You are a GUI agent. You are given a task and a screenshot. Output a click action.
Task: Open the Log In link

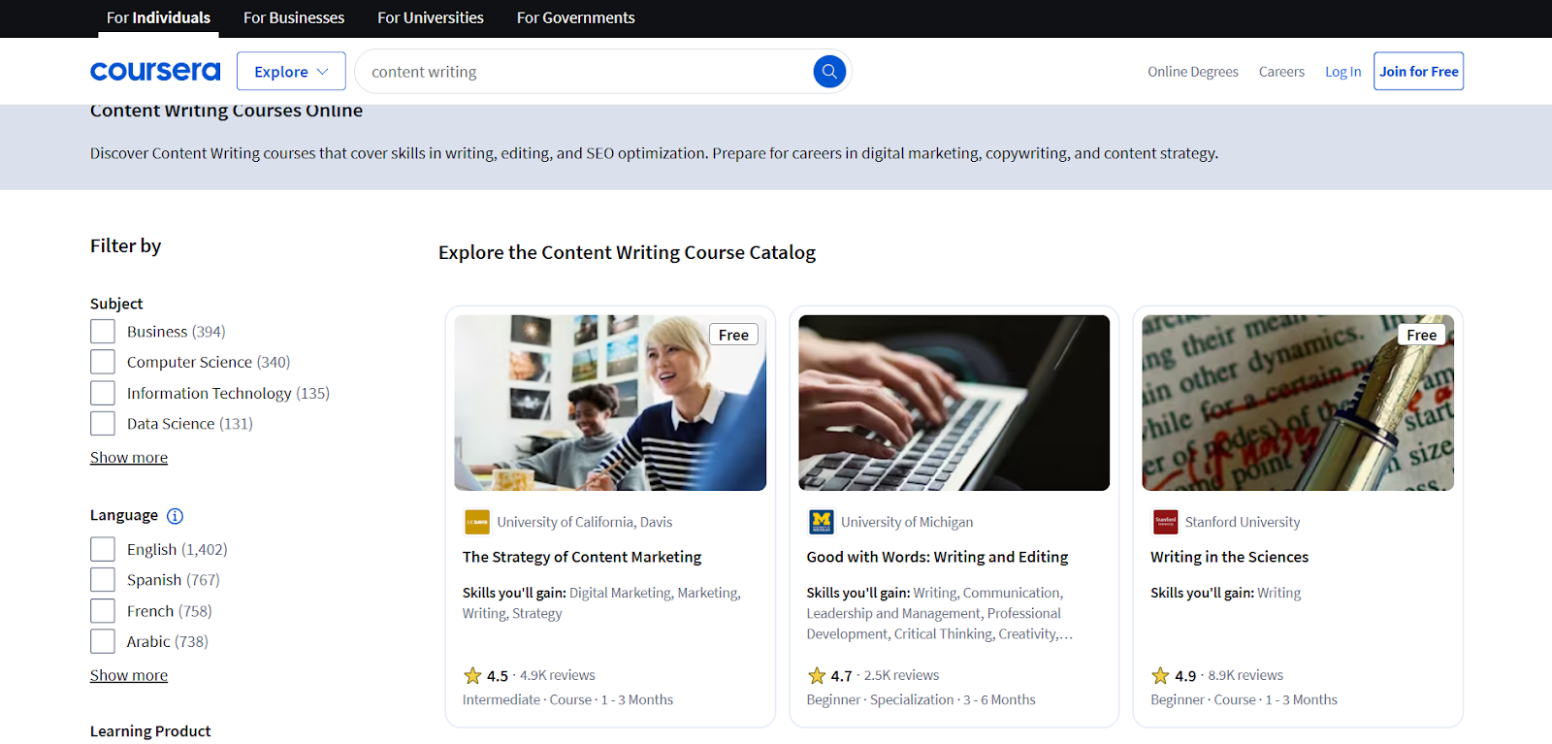click(1342, 72)
